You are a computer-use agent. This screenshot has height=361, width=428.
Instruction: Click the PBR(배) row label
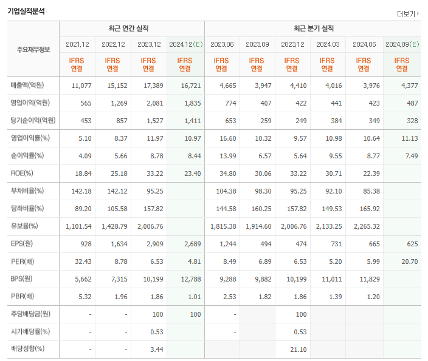pyautogui.click(x=22, y=296)
